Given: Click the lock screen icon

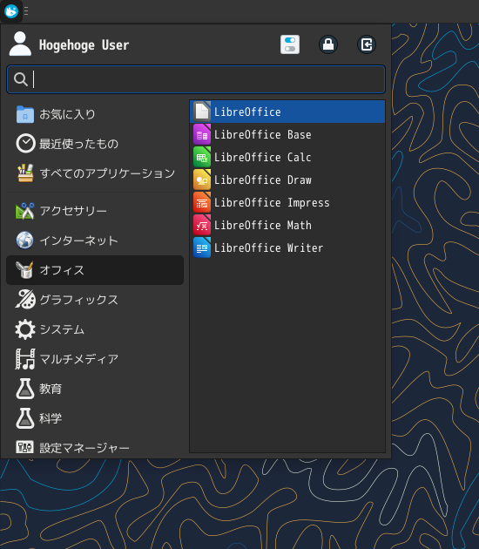Looking at the screenshot, I should (x=327, y=44).
